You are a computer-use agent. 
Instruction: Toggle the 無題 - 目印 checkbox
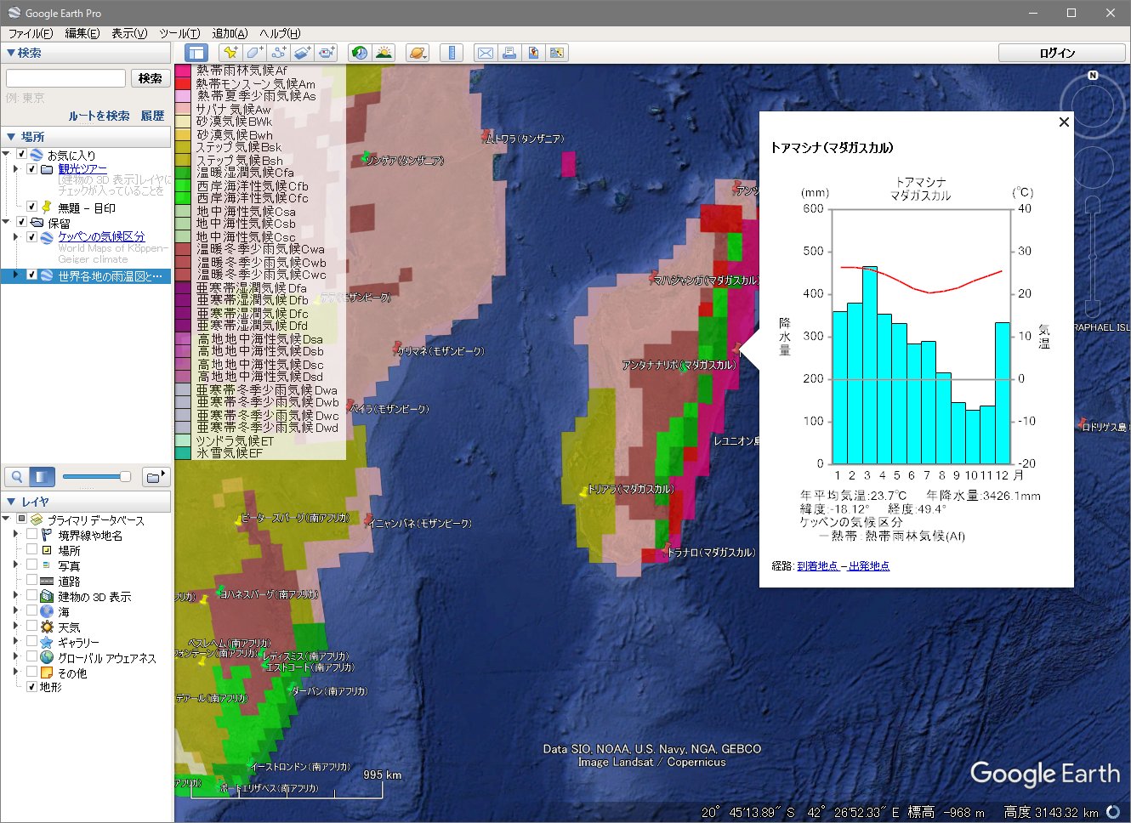(32, 207)
